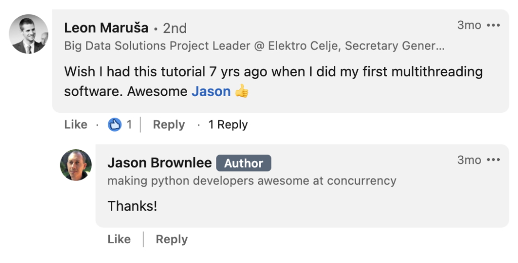The width and height of the screenshot is (518, 263).
Task: Open options menu on Jason's reply
Action: click(493, 160)
